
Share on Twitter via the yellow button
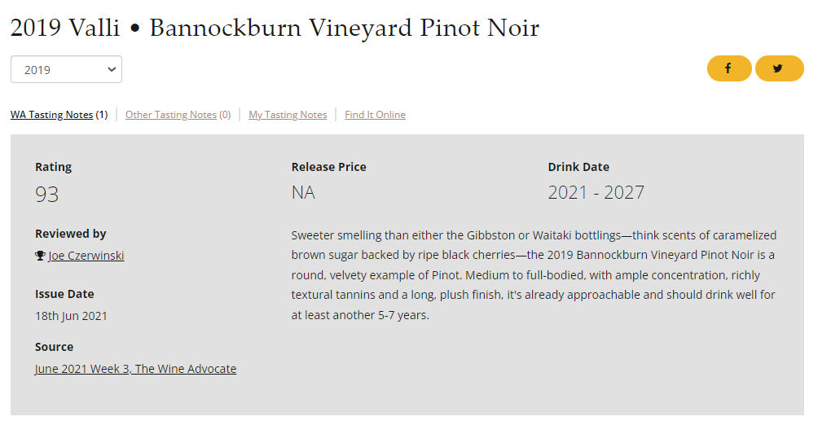(779, 68)
